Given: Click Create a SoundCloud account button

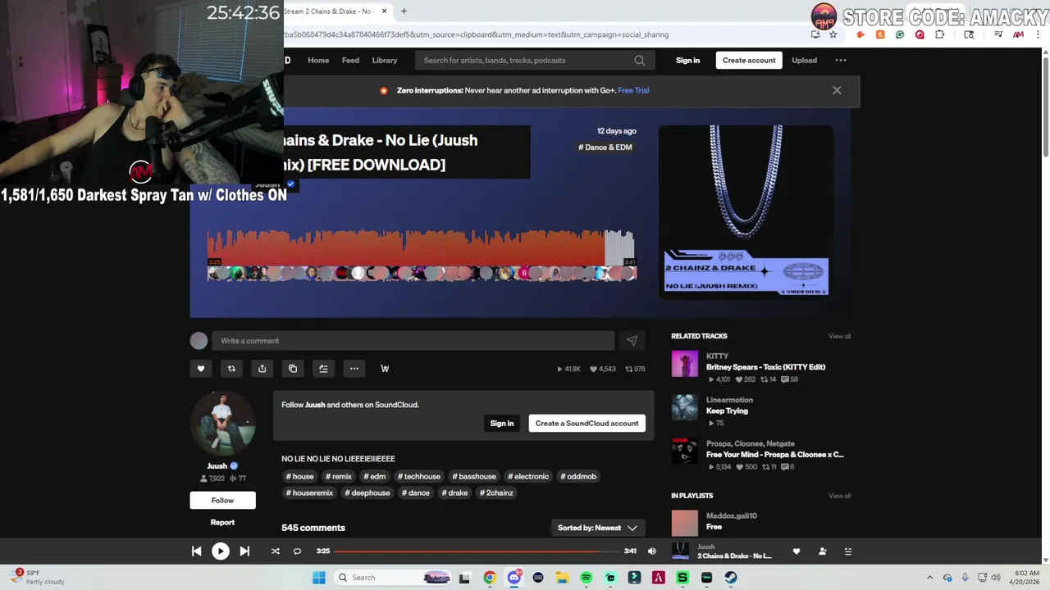Looking at the screenshot, I should [587, 424].
